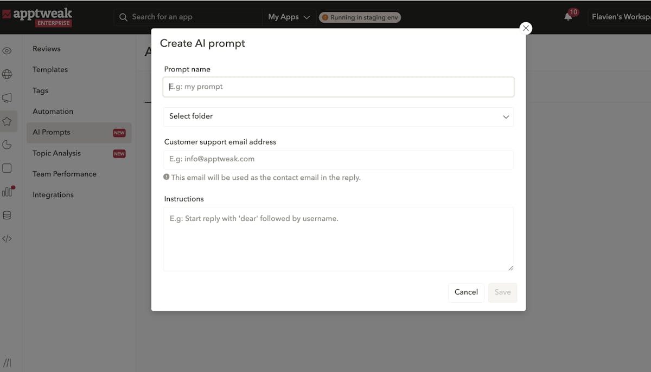This screenshot has height=372, width=651.
Task: Click the Customer support email address field
Action: (338, 159)
